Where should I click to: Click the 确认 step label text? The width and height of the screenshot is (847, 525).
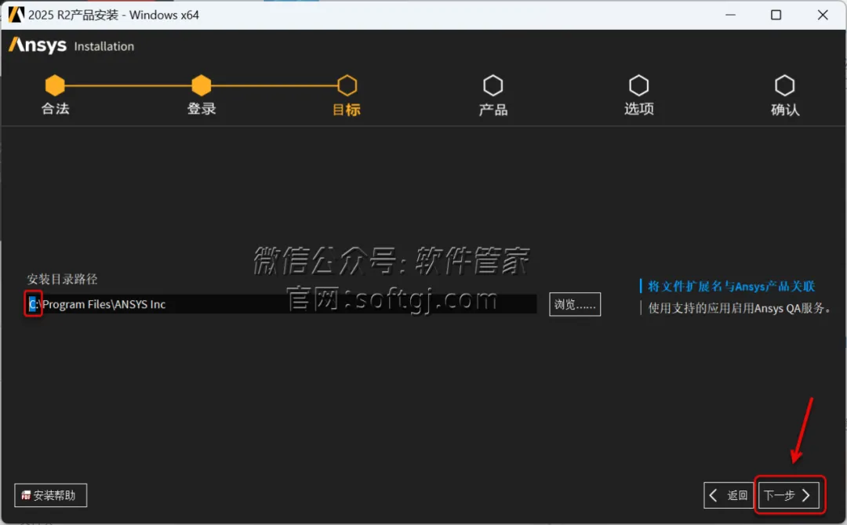(785, 110)
